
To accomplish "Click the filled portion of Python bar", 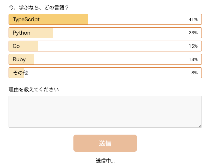I will pyautogui.click(x=41, y=33).
